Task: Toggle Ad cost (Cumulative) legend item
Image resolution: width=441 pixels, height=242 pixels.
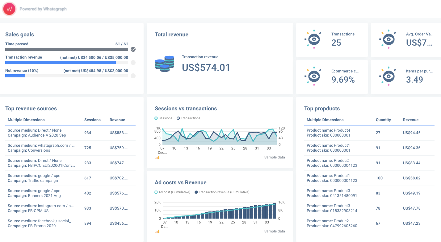Action: (172, 192)
